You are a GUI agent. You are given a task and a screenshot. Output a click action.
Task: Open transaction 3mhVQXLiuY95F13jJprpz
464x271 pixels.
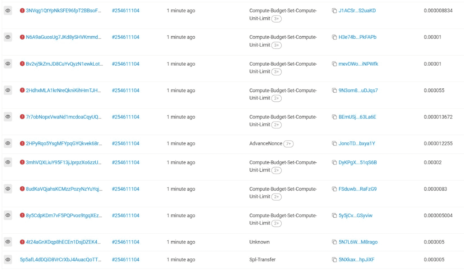coord(64,162)
